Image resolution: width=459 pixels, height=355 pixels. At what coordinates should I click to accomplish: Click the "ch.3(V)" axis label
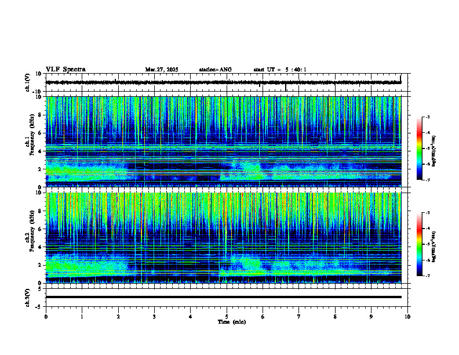(28, 298)
